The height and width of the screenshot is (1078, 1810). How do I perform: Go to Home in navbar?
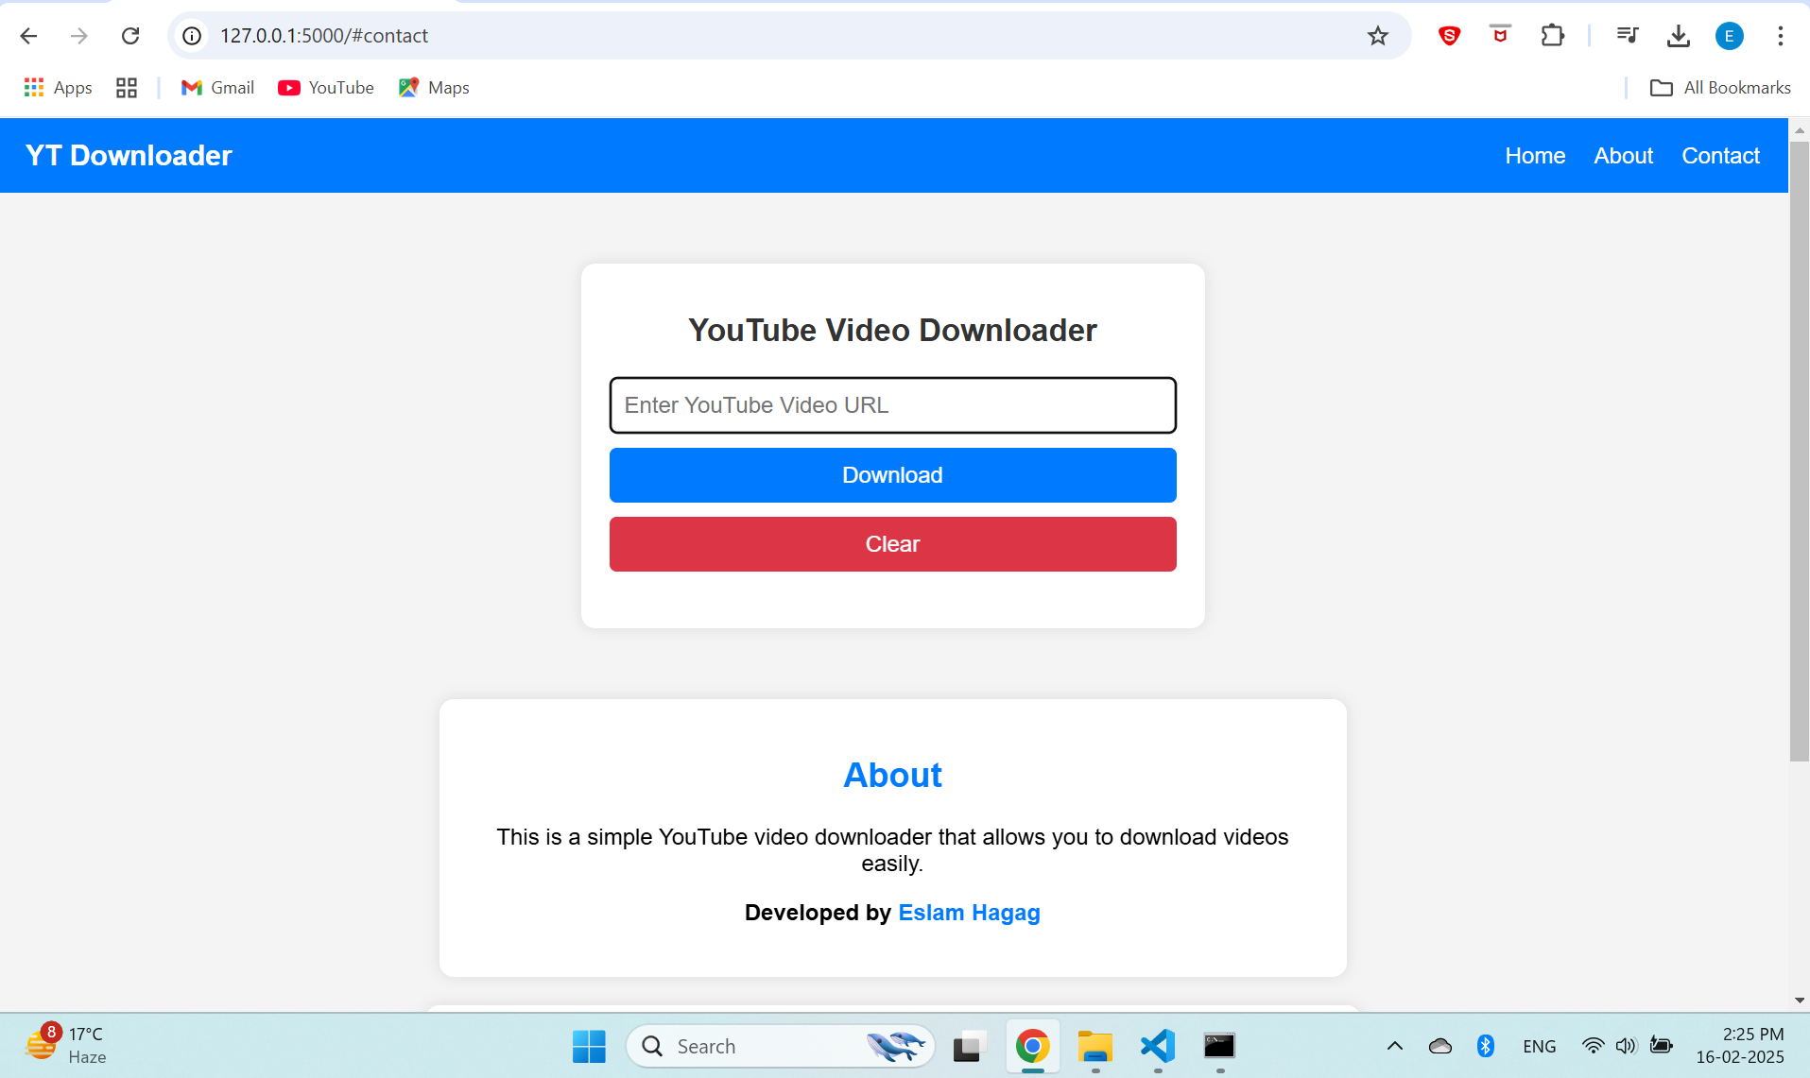[1534, 156]
